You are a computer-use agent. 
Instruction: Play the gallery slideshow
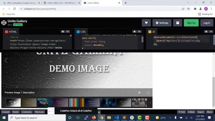(x=139, y=93)
